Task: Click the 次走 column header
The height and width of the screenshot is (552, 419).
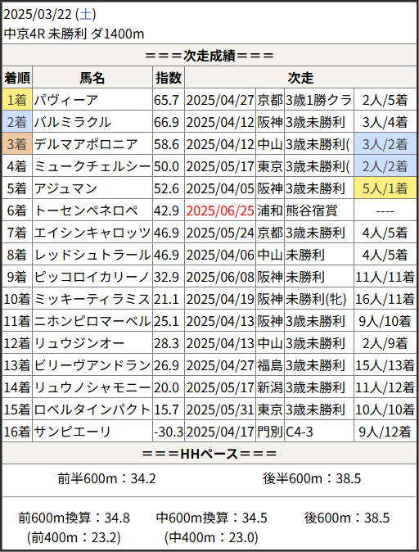Action: coord(300,78)
